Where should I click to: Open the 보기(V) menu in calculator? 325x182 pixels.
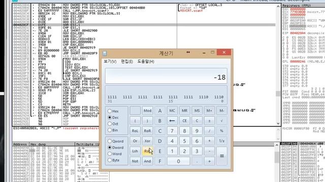pyautogui.click(x=110, y=62)
